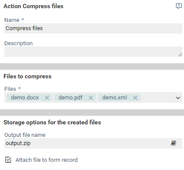Image resolution: width=184 pixels, height=170 pixels.
Task: Click the Output file name label
Action: [x=25, y=135]
